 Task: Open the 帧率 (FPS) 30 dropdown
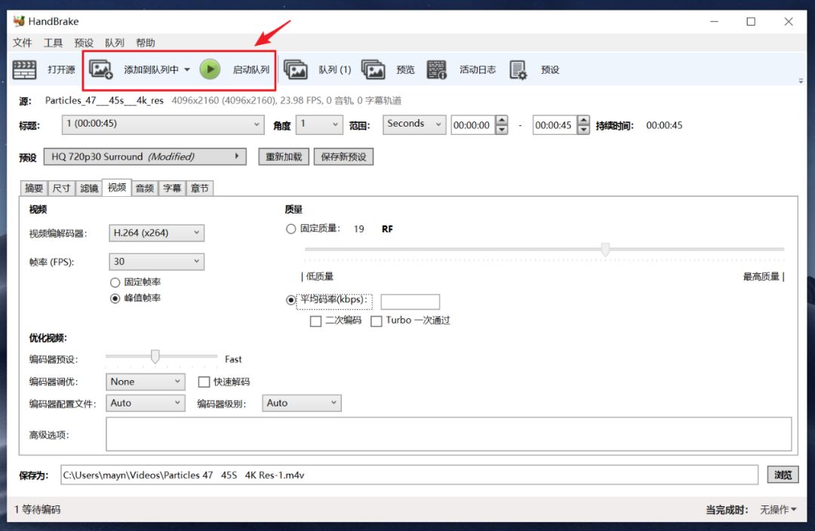156,261
